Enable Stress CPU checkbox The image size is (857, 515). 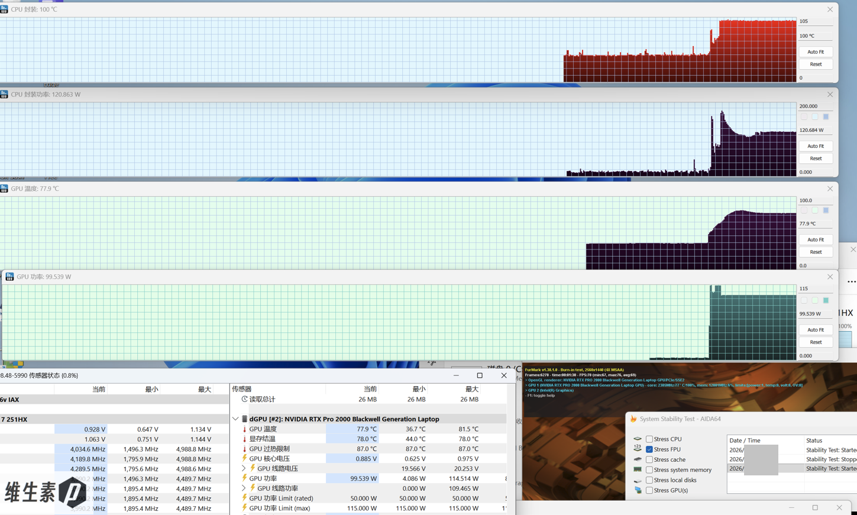click(x=649, y=439)
